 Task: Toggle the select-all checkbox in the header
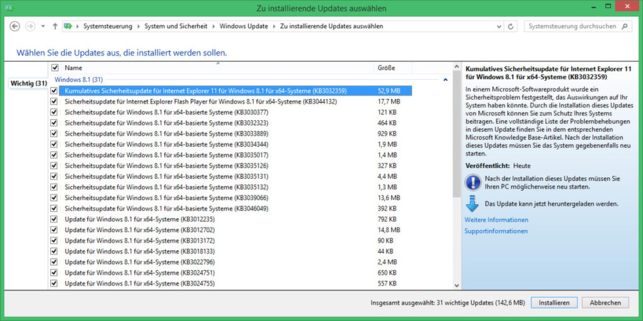tap(56, 68)
